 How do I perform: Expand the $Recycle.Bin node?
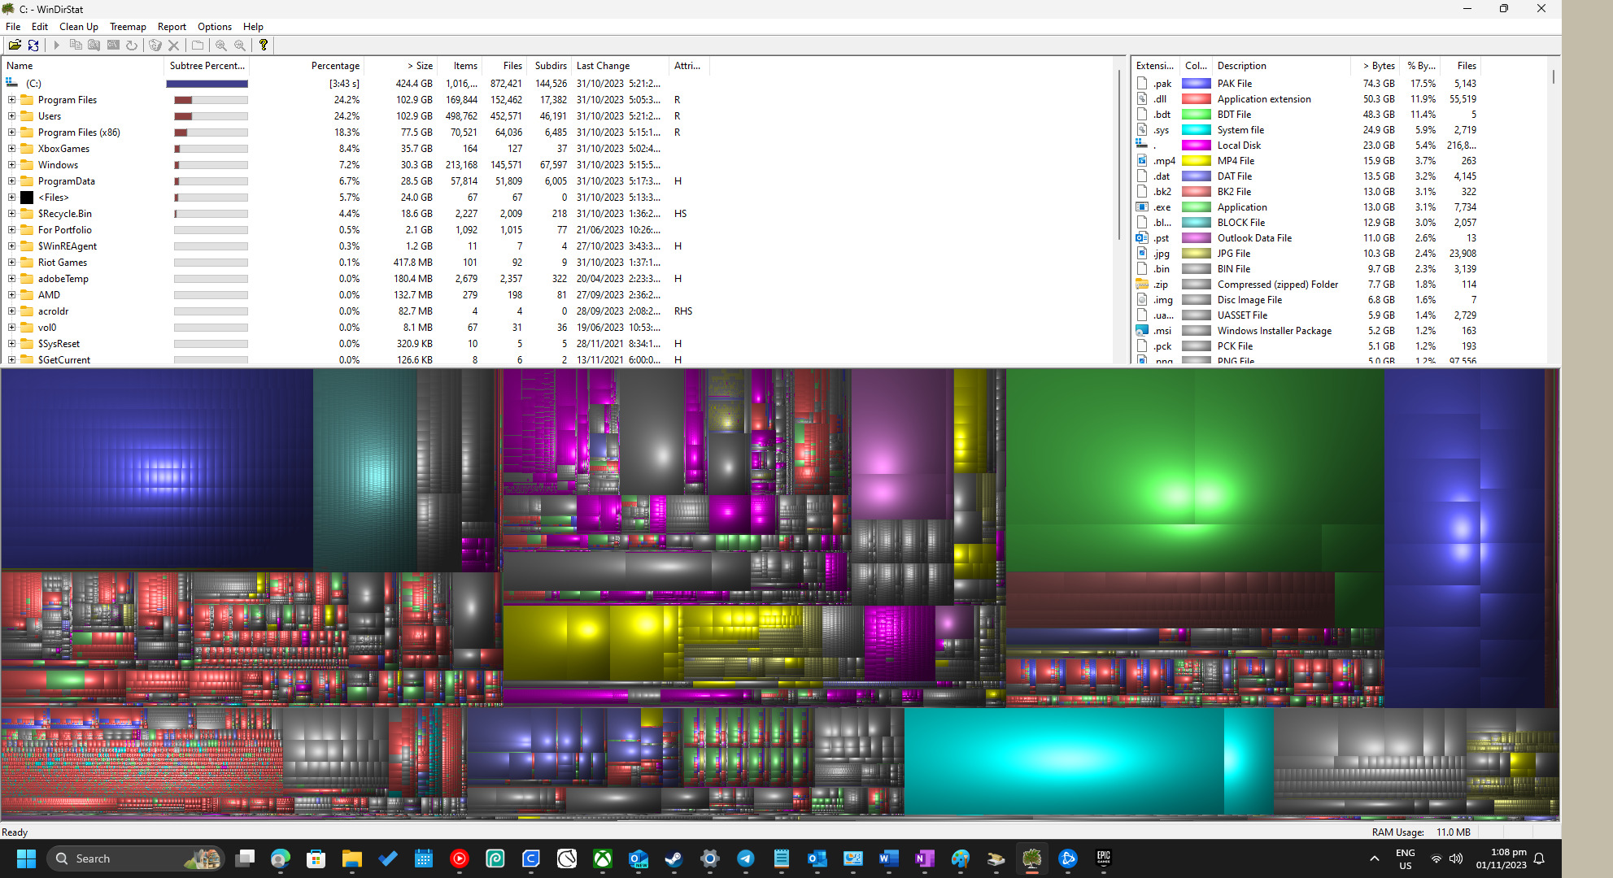click(x=11, y=214)
